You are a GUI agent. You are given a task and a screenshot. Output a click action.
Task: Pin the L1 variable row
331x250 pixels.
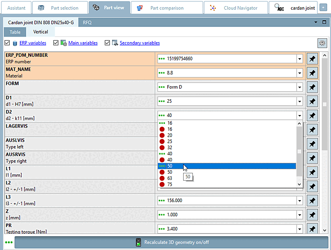(312, 172)
